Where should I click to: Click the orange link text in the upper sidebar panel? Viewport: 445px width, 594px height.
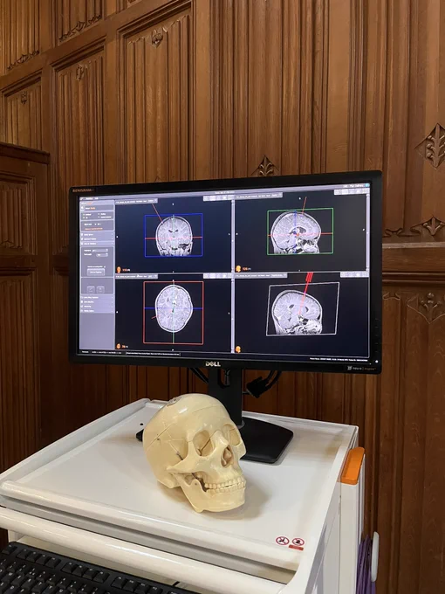[x=94, y=229]
